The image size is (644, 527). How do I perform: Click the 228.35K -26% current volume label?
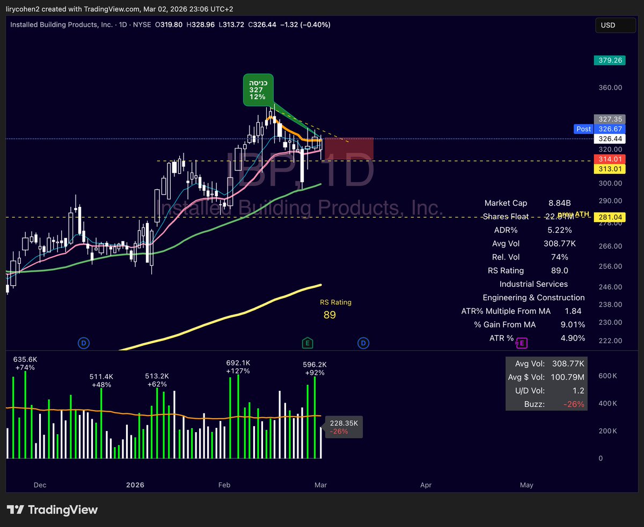point(343,427)
